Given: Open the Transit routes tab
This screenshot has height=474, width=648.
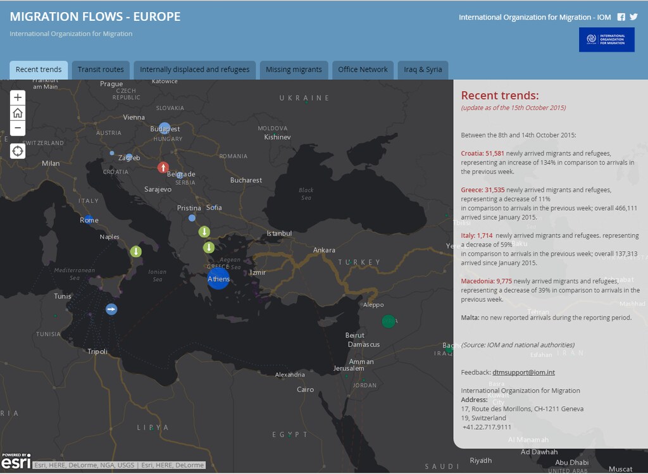Looking at the screenshot, I should click(x=101, y=70).
